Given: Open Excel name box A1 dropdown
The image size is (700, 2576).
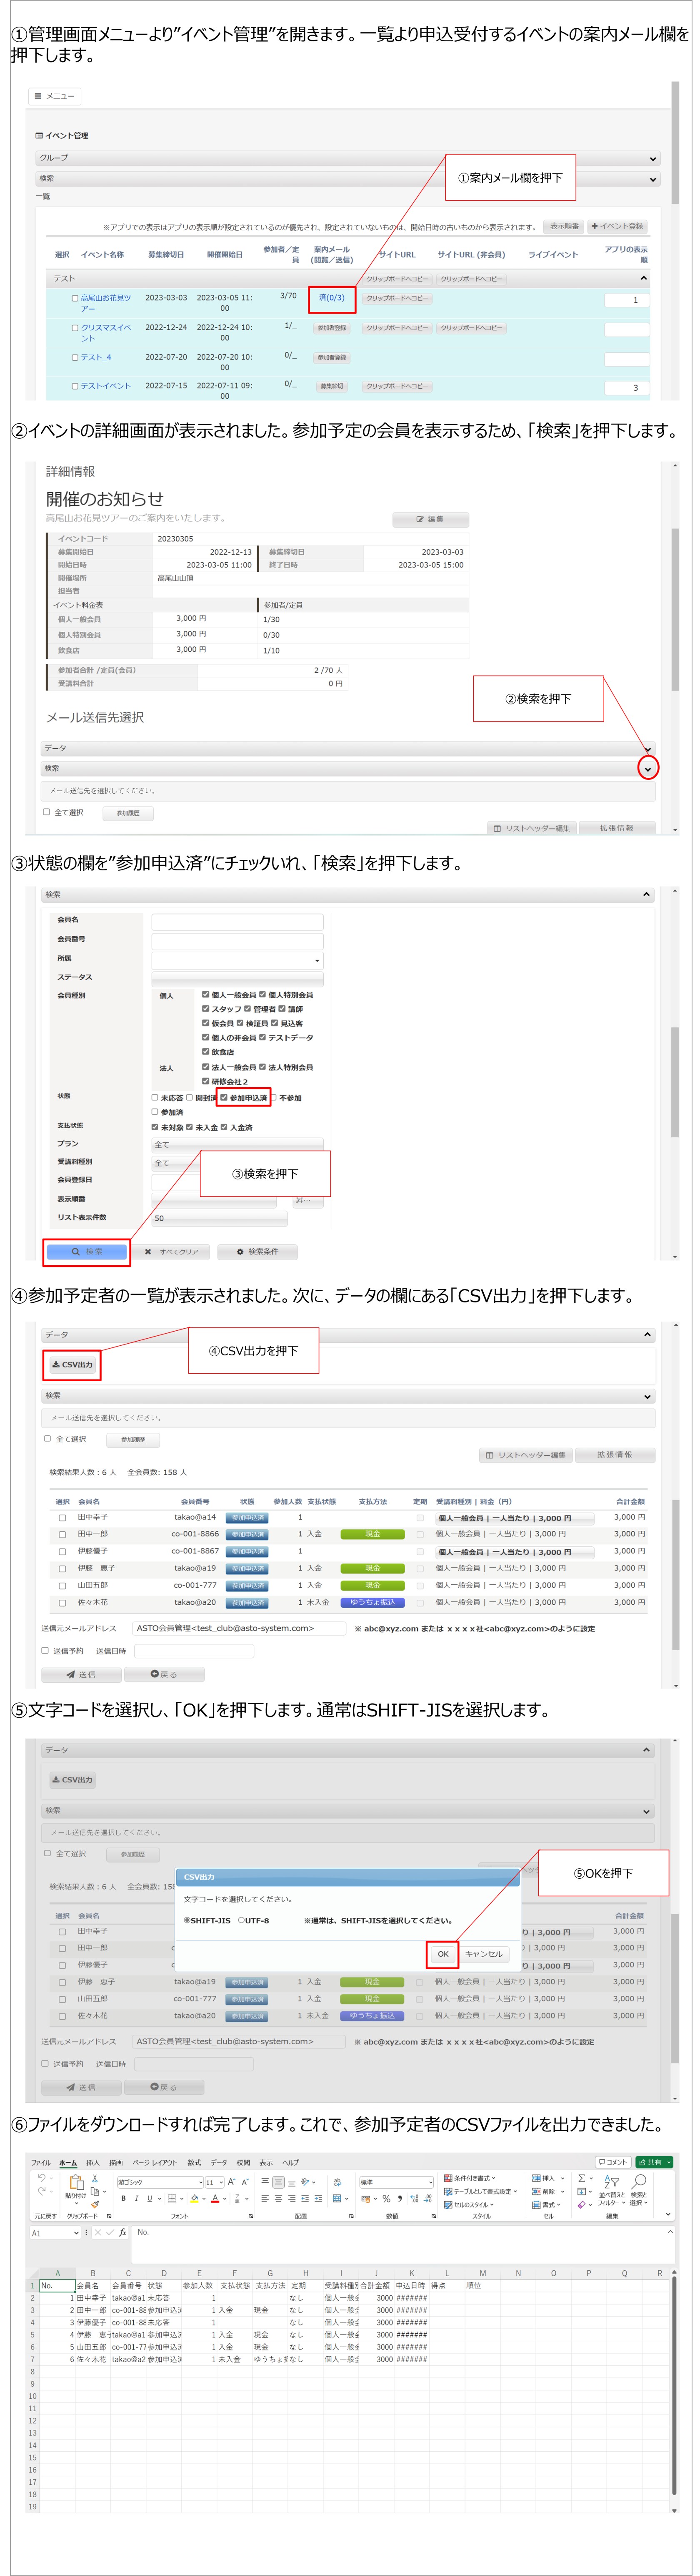Looking at the screenshot, I should coord(78,2233).
